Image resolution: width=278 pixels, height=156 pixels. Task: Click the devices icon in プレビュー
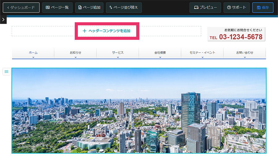coord(196,7)
